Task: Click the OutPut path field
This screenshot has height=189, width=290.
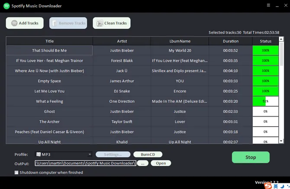Action: click(x=85, y=163)
